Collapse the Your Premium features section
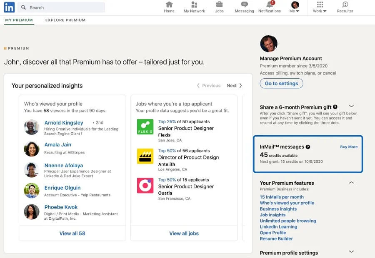This screenshot has height=258, width=375. tap(351, 183)
